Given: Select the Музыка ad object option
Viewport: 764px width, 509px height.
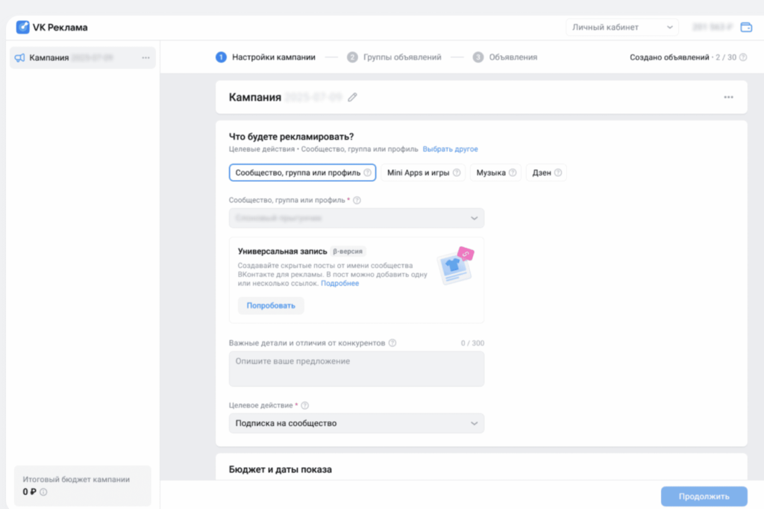Looking at the screenshot, I should [x=492, y=172].
